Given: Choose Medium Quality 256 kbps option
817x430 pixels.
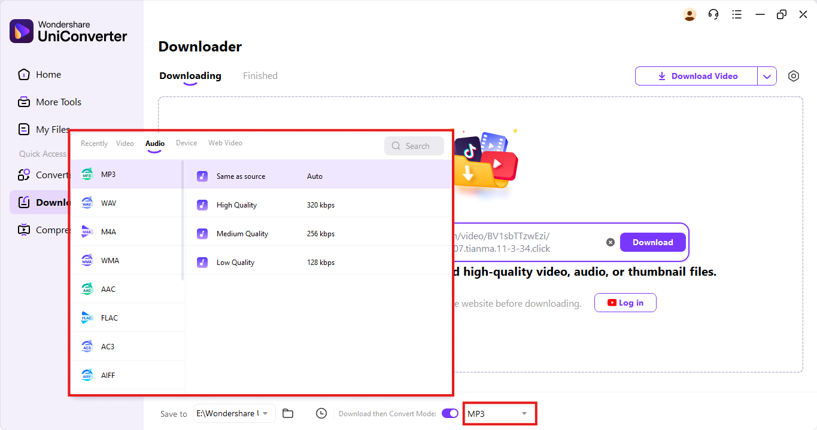Looking at the screenshot, I should 318,234.
